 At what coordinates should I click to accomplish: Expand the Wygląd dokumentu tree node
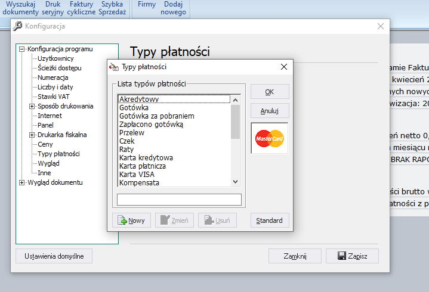21,182
